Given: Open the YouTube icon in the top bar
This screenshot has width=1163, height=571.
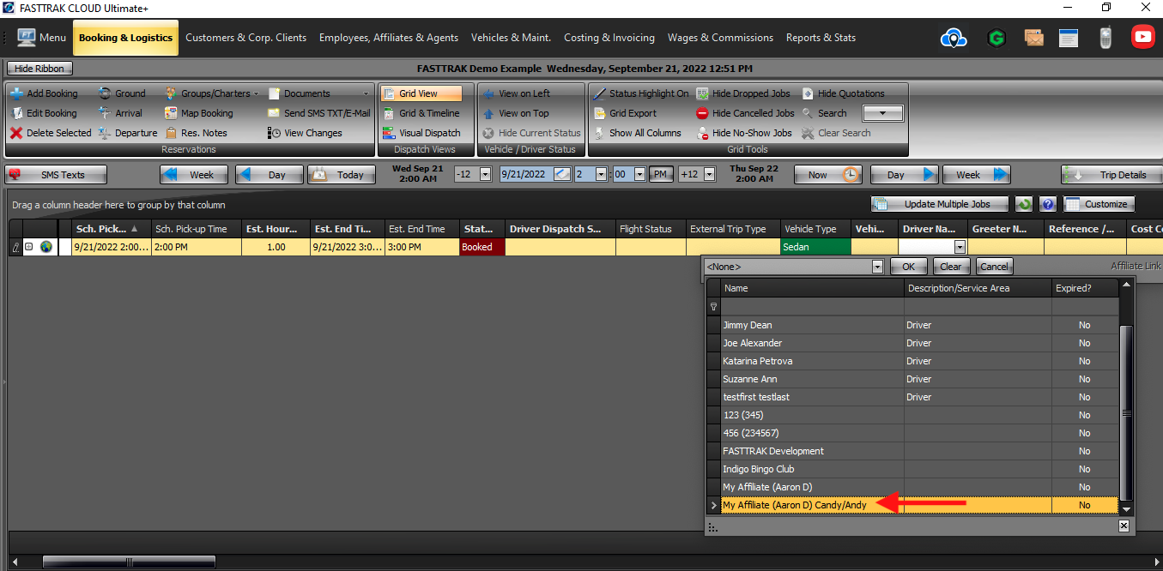Looking at the screenshot, I should pos(1142,37).
